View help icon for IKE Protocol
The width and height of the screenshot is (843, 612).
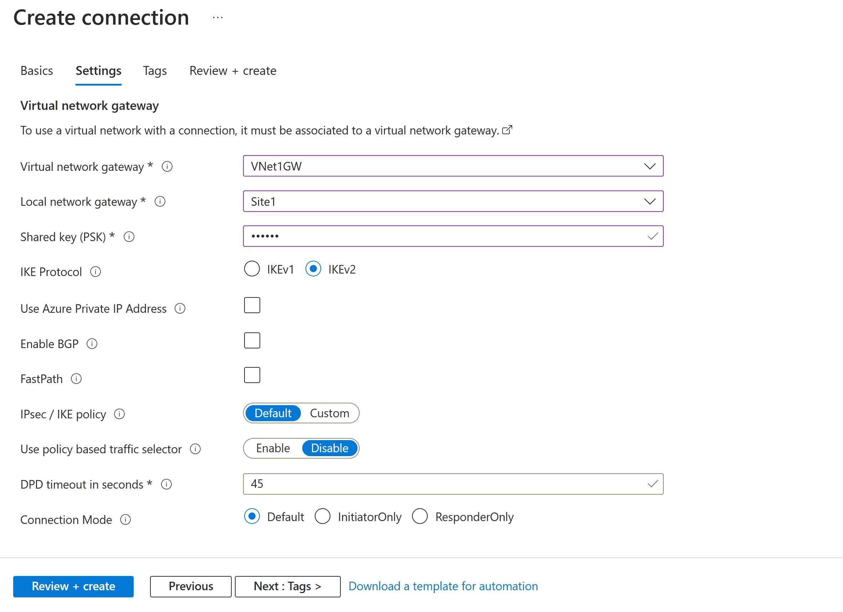(95, 272)
